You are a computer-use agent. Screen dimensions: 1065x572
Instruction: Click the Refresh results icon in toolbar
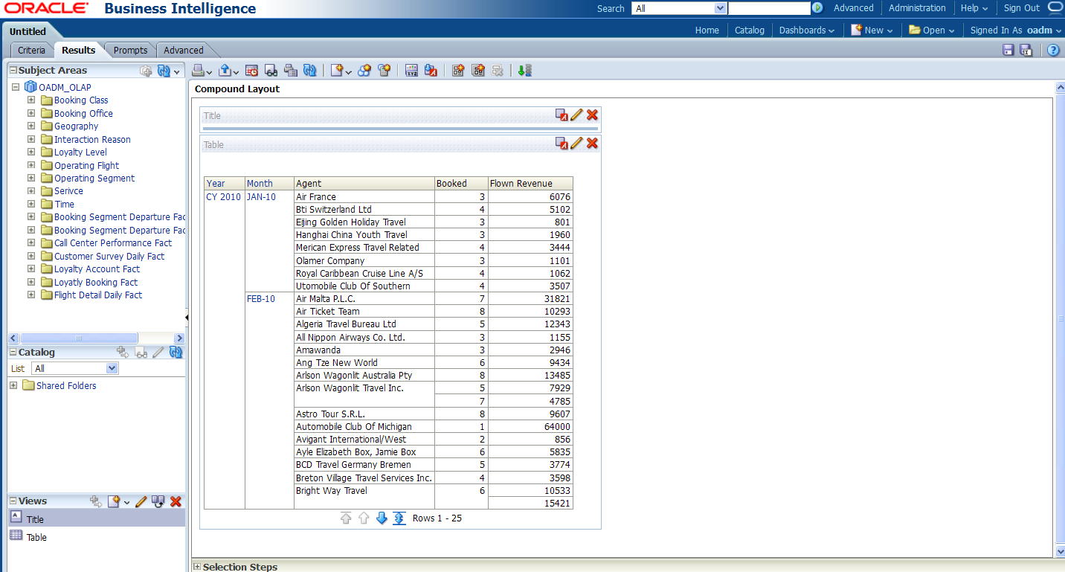tap(309, 71)
